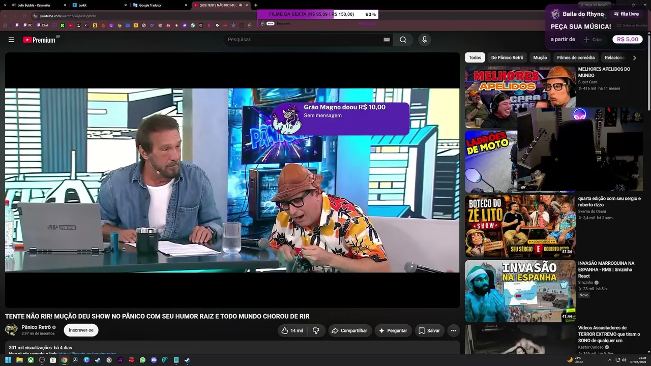Start voice search with the microphone
Image resolution: width=651 pixels, height=366 pixels.
425,40
